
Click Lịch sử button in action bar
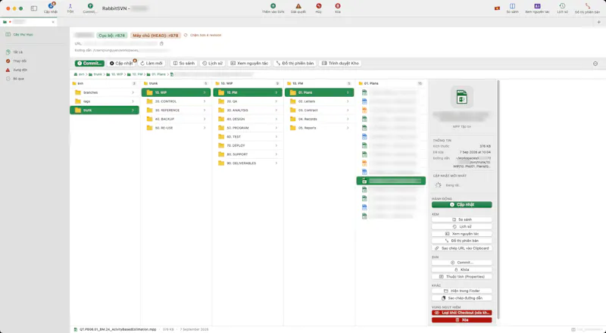tap(213, 64)
